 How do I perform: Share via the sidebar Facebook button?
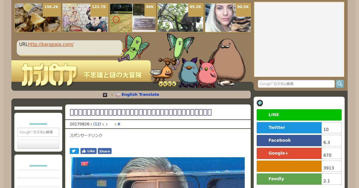pos(289,141)
